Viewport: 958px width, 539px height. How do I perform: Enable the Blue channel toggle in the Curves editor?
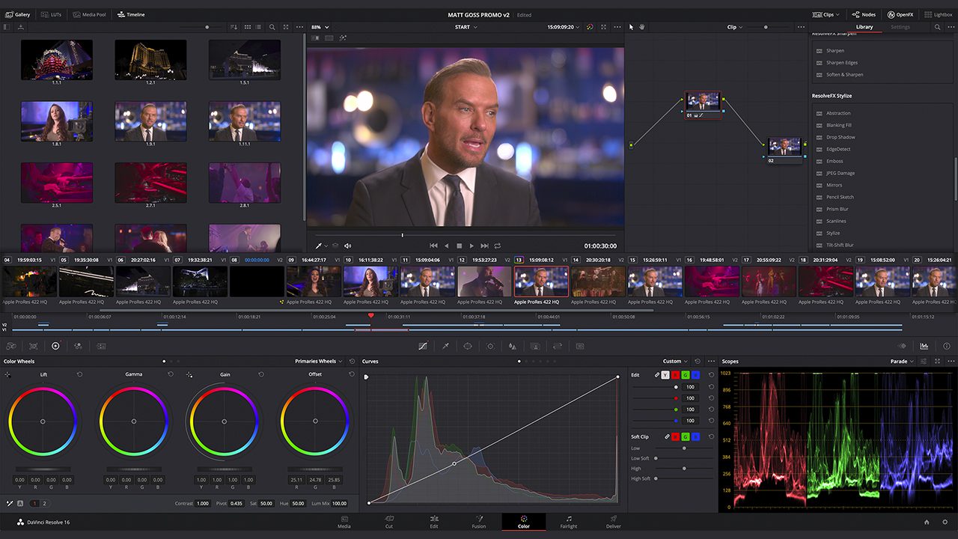coord(697,374)
